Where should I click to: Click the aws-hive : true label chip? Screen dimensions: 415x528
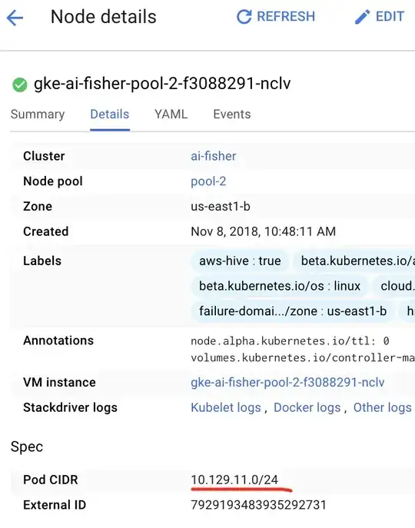241,261
